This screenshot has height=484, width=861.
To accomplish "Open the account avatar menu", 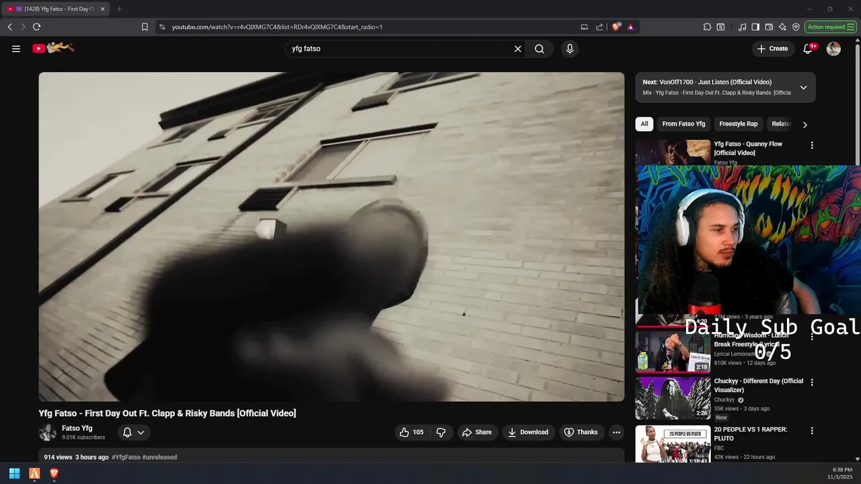I will pyautogui.click(x=833, y=48).
